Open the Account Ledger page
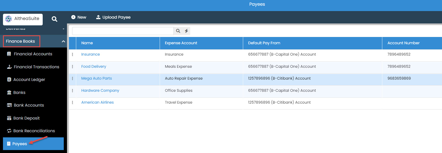 [x=29, y=80]
